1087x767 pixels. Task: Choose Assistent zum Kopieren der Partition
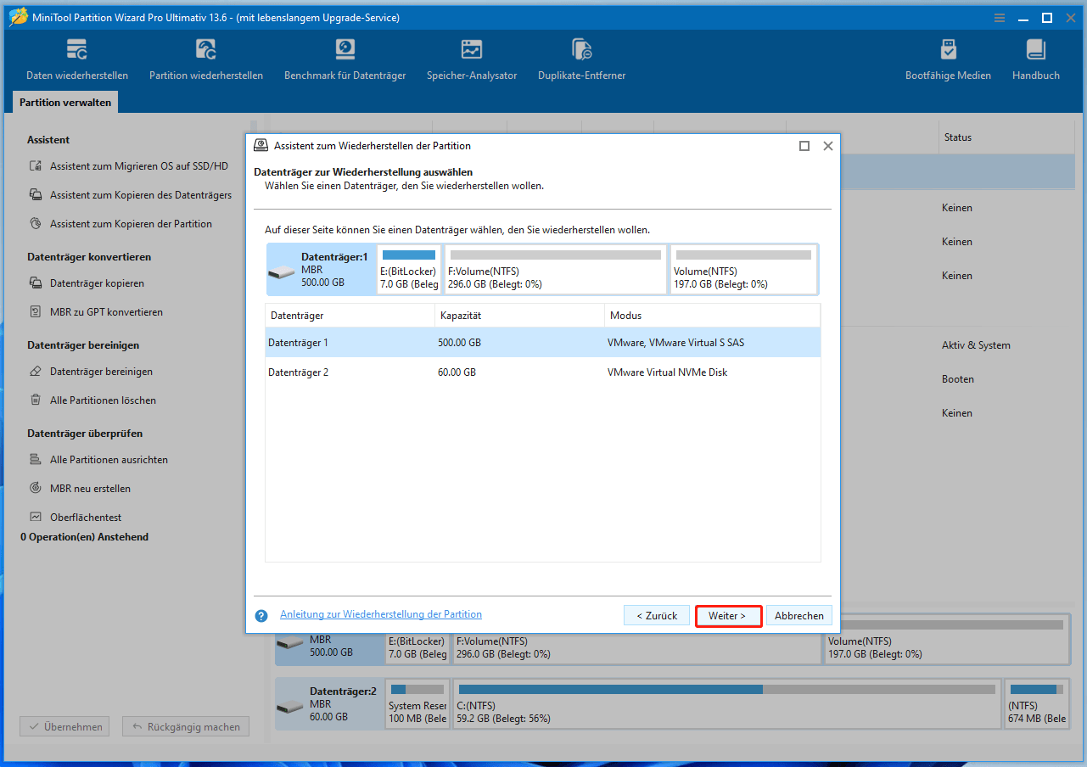[x=130, y=223]
